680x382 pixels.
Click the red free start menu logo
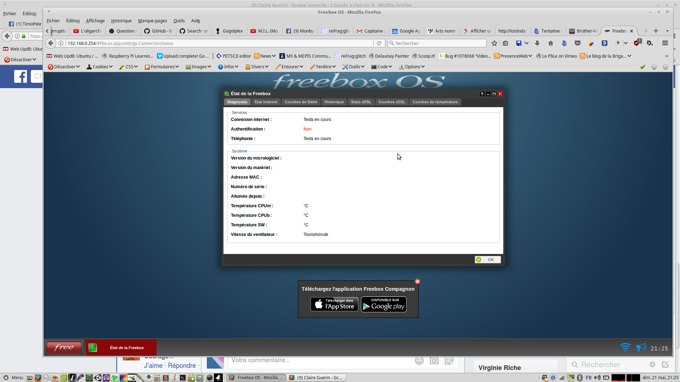pyautogui.click(x=64, y=348)
